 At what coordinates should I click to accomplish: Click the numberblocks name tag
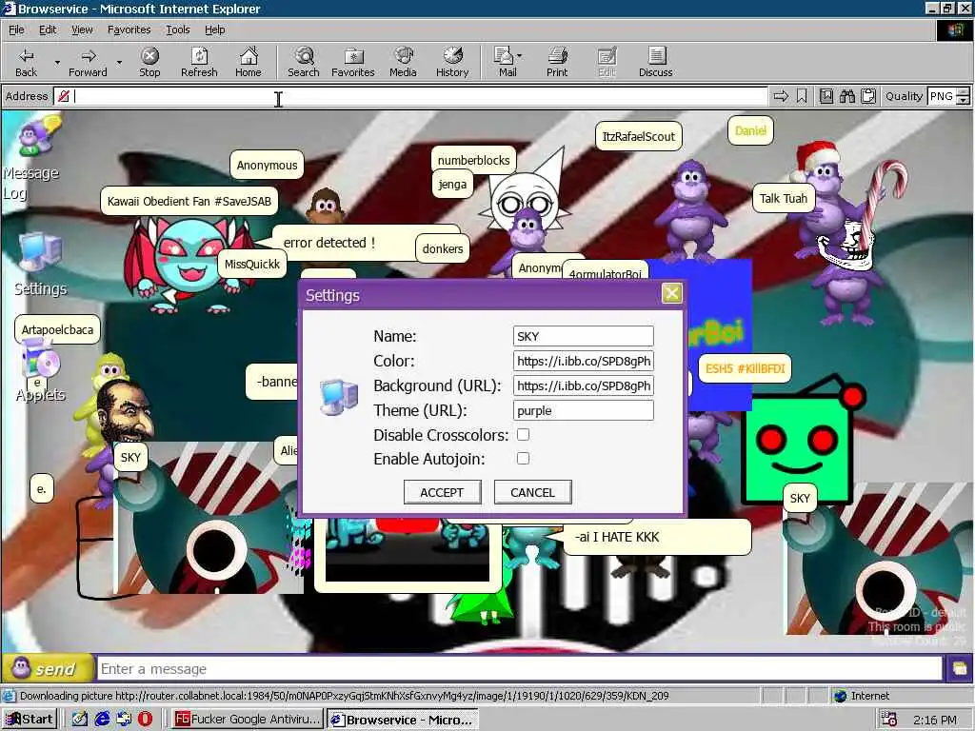click(473, 160)
